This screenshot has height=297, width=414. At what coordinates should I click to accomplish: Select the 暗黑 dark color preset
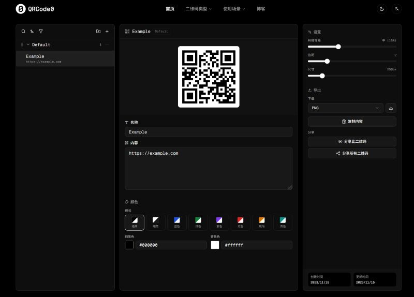(x=156, y=222)
